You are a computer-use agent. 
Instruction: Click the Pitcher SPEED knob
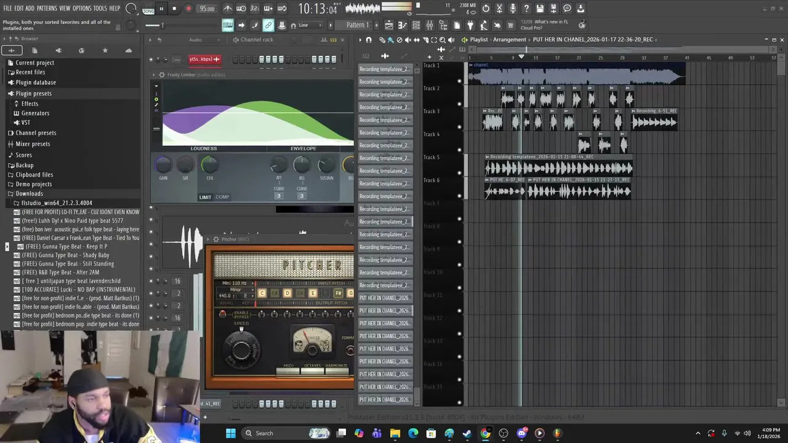[x=241, y=351]
